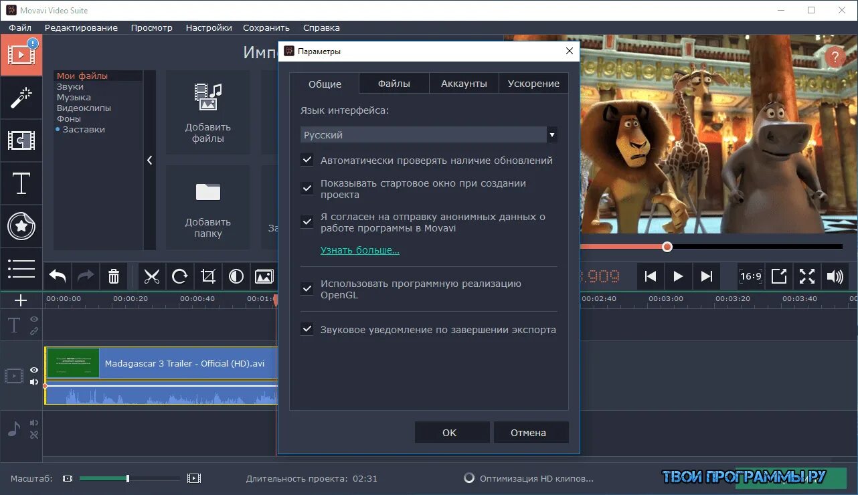858x495 pixels.
Task: Open the Titles text panel
Action: pyautogui.click(x=21, y=183)
